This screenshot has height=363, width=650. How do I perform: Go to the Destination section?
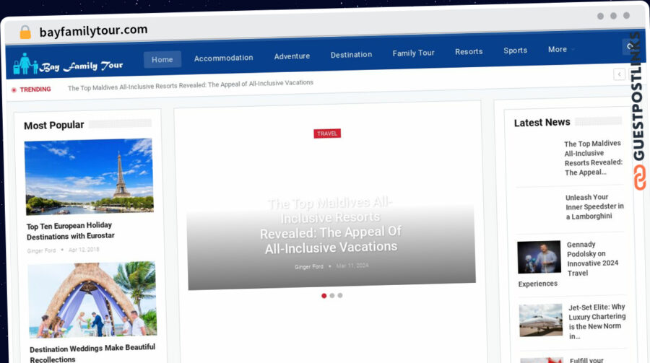[x=351, y=54]
